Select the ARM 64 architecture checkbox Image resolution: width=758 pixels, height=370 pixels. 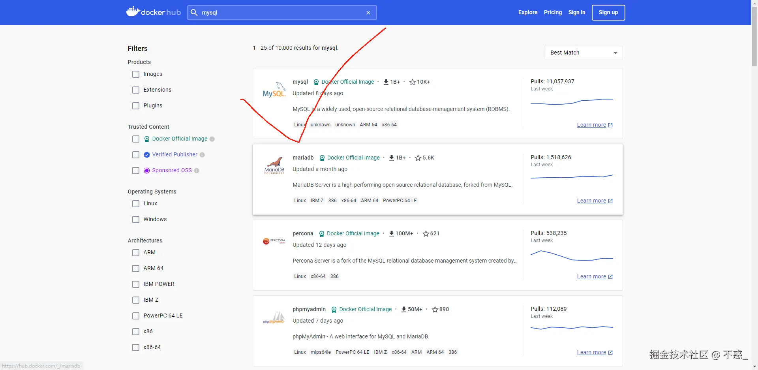click(x=136, y=269)
